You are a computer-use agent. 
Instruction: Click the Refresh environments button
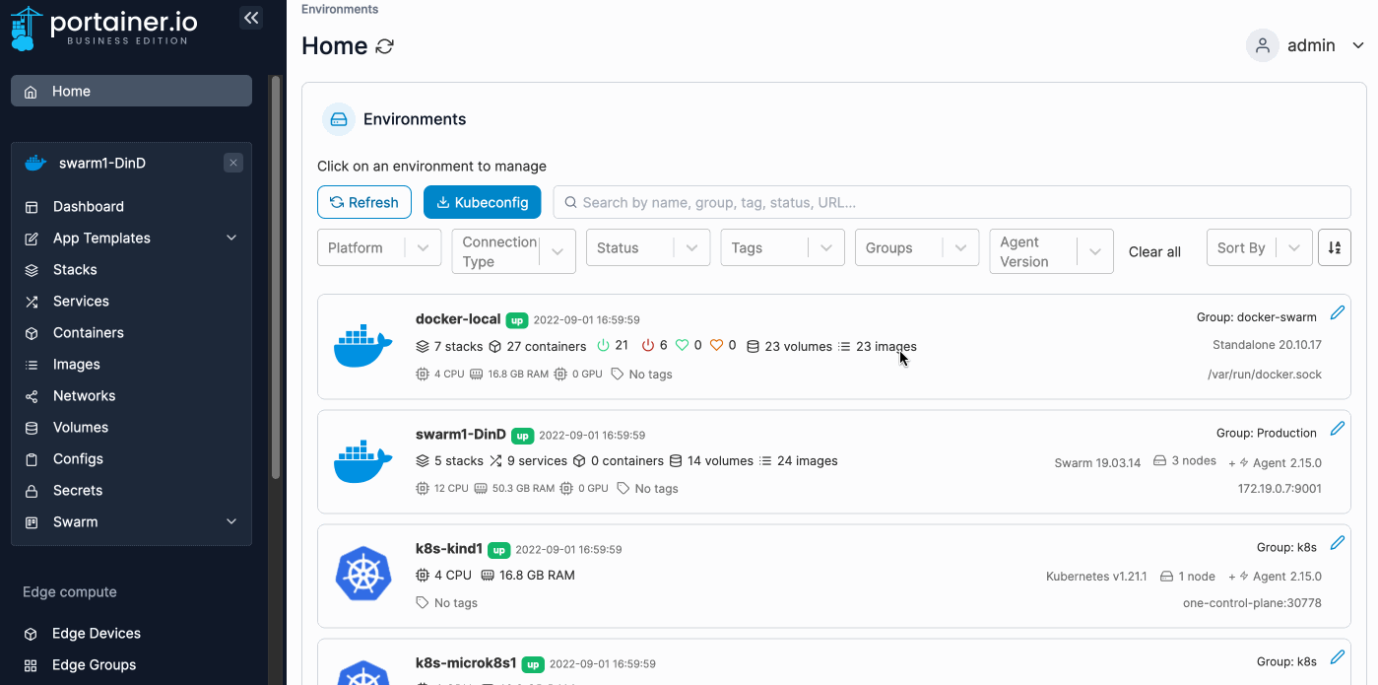(363, 202)
